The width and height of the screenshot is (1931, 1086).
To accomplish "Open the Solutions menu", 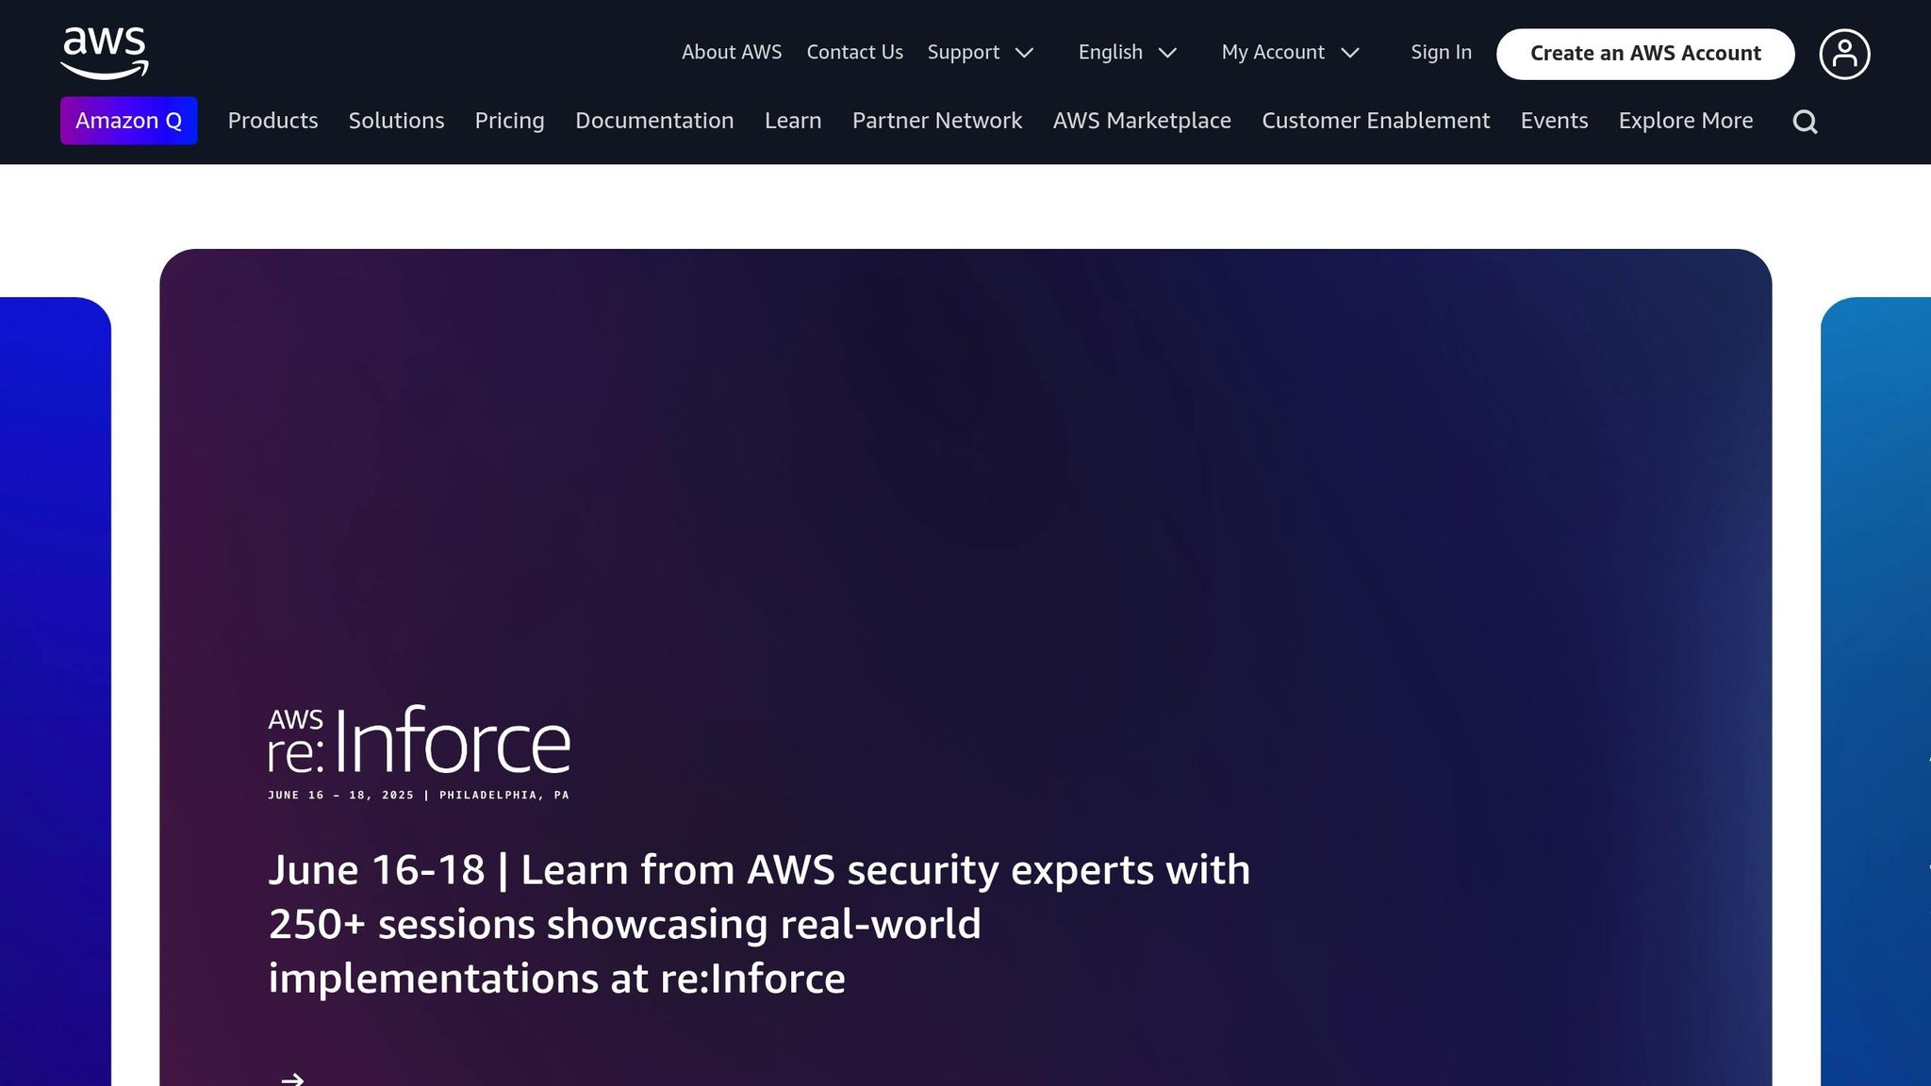I will (x=396, y=121).
